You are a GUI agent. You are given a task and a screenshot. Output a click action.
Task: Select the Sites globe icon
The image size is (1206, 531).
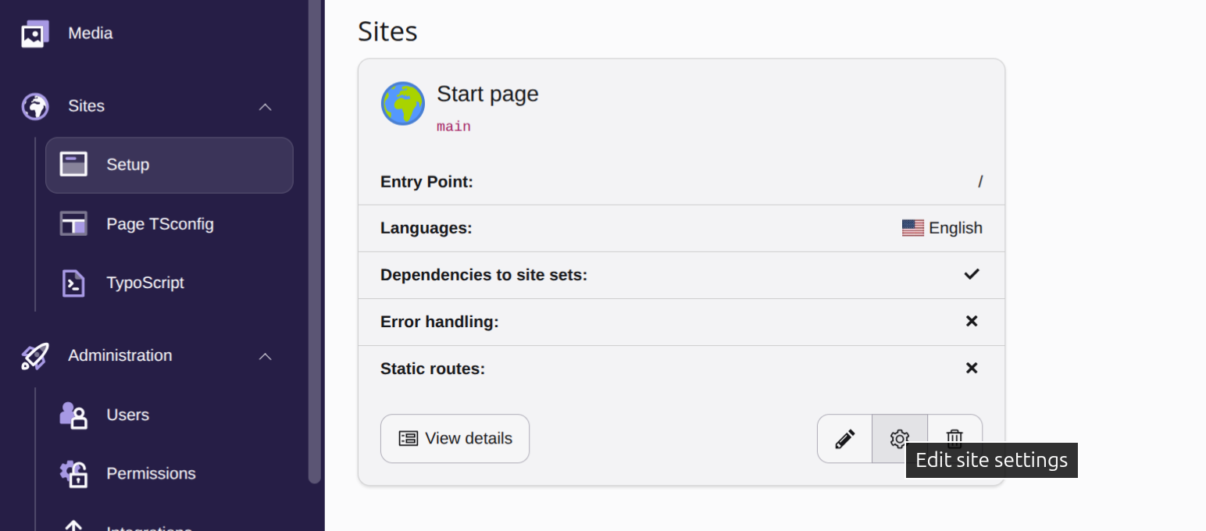(x=34, y=106)
